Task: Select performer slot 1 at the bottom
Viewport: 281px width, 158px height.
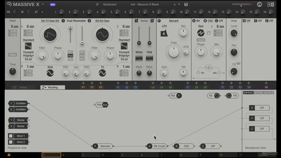Action: coord(51,154)
